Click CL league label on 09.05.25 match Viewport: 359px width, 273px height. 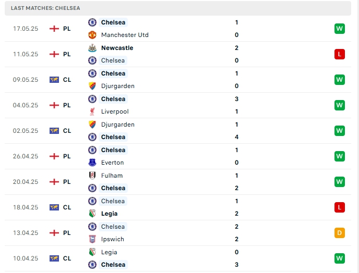67,80
